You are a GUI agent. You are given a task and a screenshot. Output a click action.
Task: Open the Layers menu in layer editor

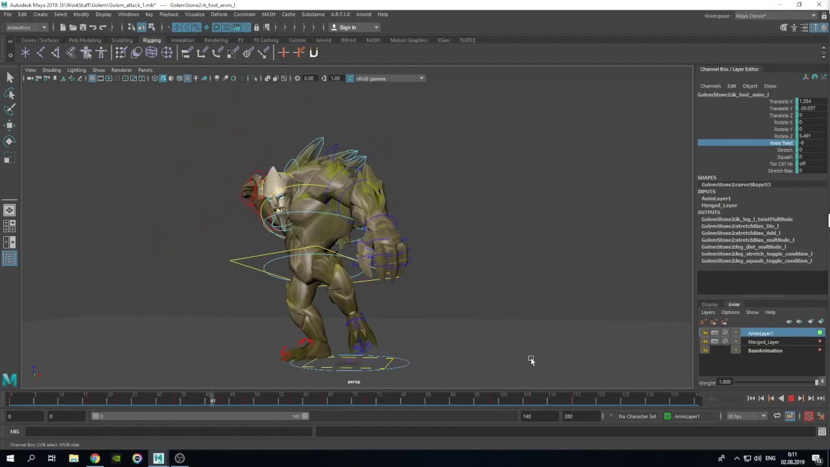pyautogui.click(x=708, y=312)
